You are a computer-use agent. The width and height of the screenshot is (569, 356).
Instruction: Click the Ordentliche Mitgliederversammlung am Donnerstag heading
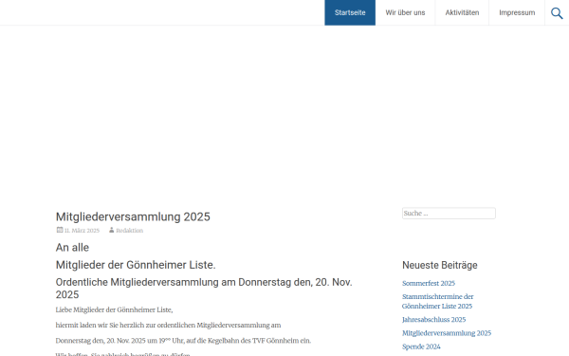pyautogui.click(x=204, y=289)
